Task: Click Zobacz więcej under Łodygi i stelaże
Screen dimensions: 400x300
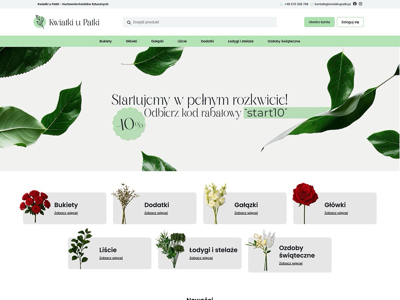Action: 201,258
